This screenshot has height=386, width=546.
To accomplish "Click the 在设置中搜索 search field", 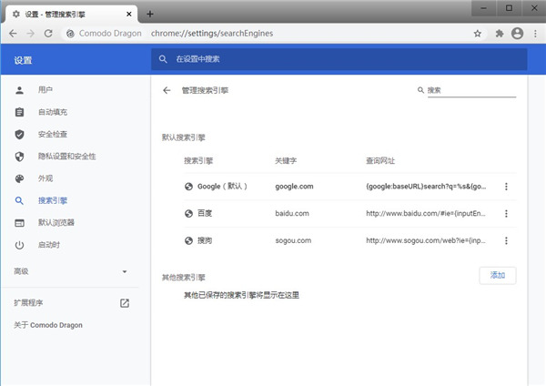I will pyautogui.click(x=339, y=59).
